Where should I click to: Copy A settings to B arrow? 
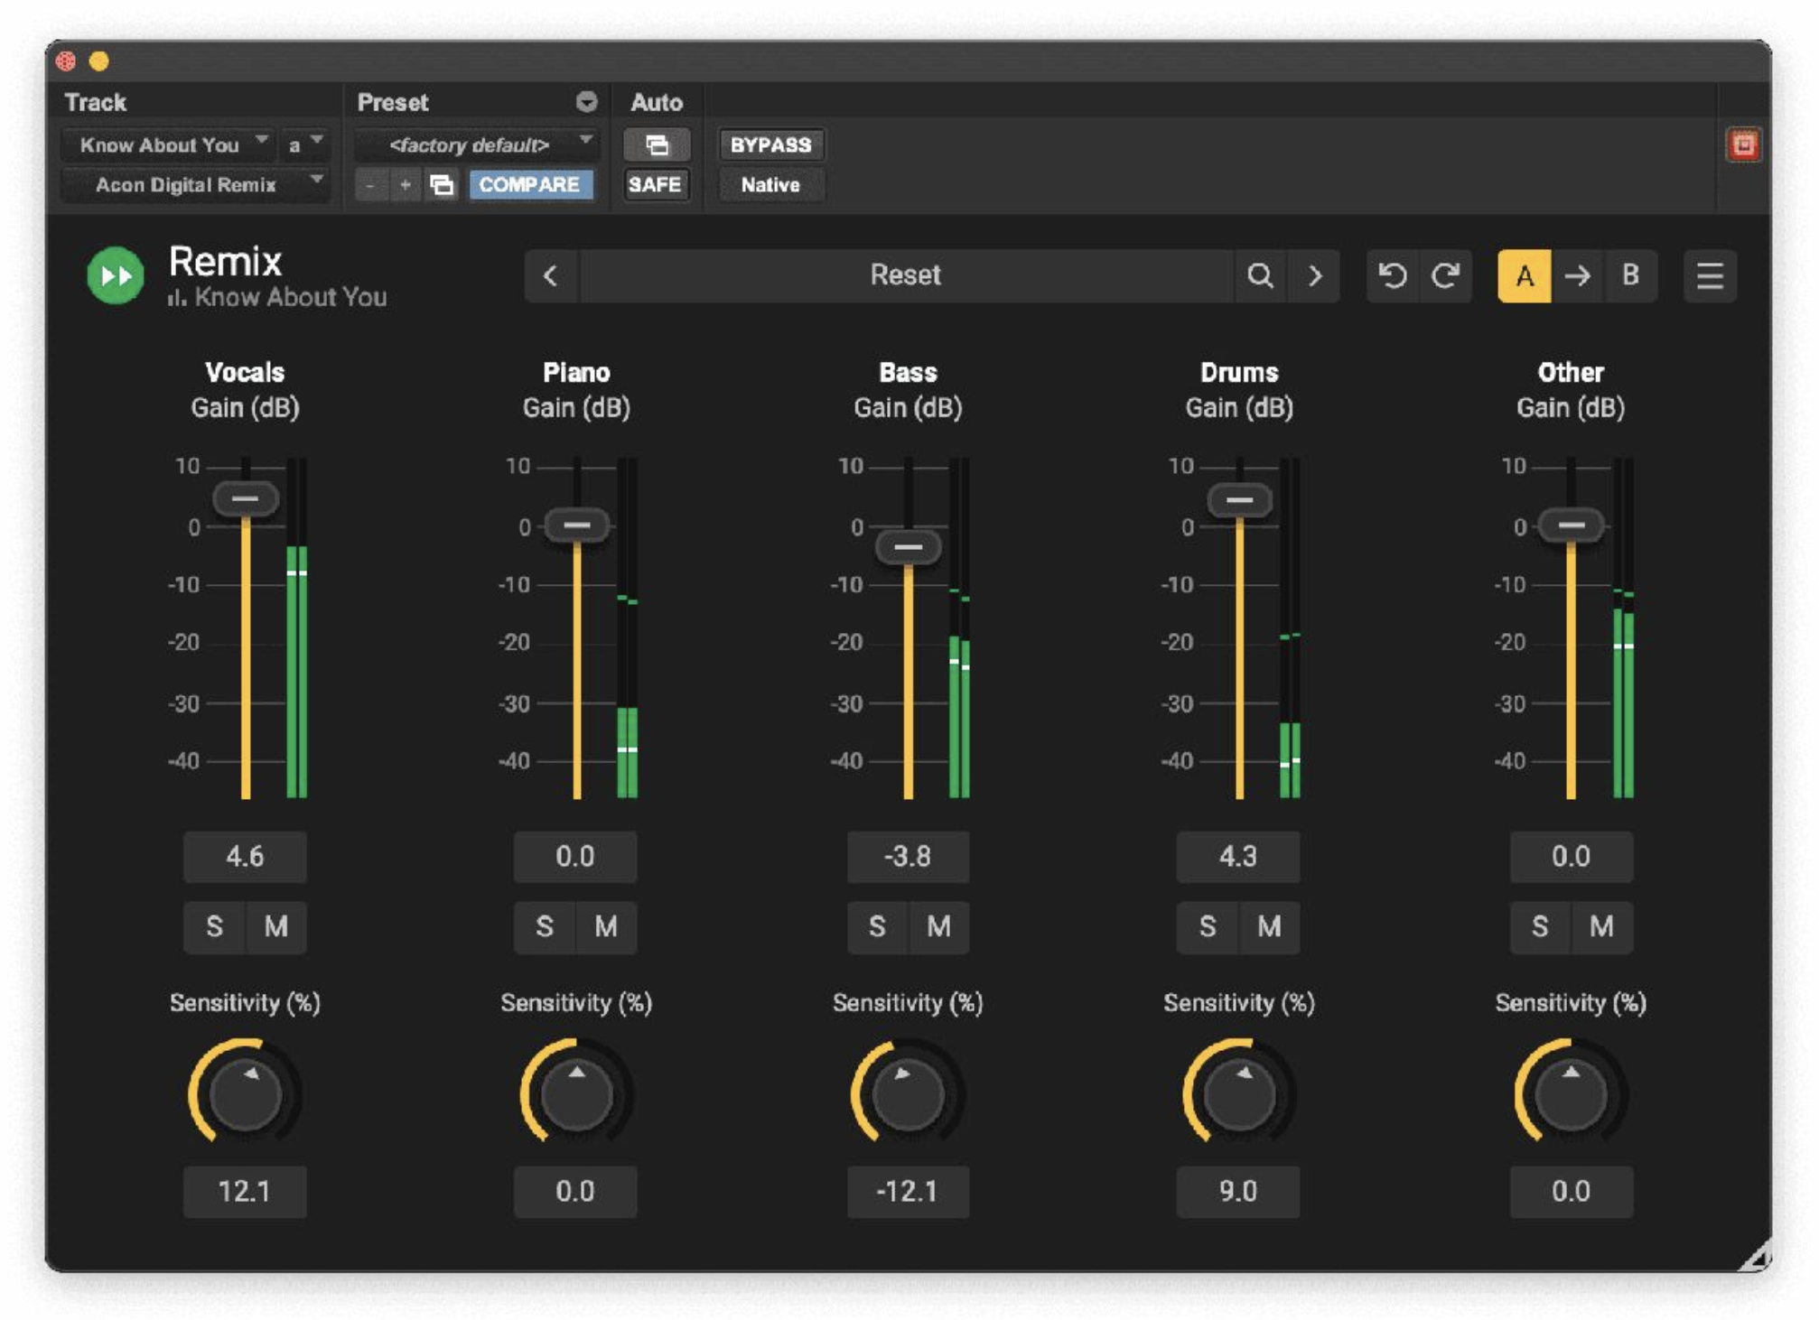(1577, 275)
